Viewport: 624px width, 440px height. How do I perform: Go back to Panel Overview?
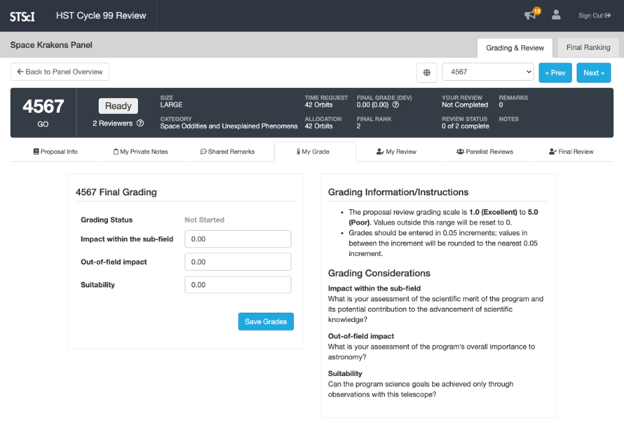tap(60, 72)
